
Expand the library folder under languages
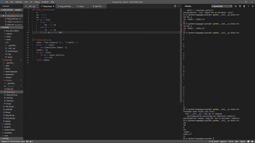coord(8,69)
